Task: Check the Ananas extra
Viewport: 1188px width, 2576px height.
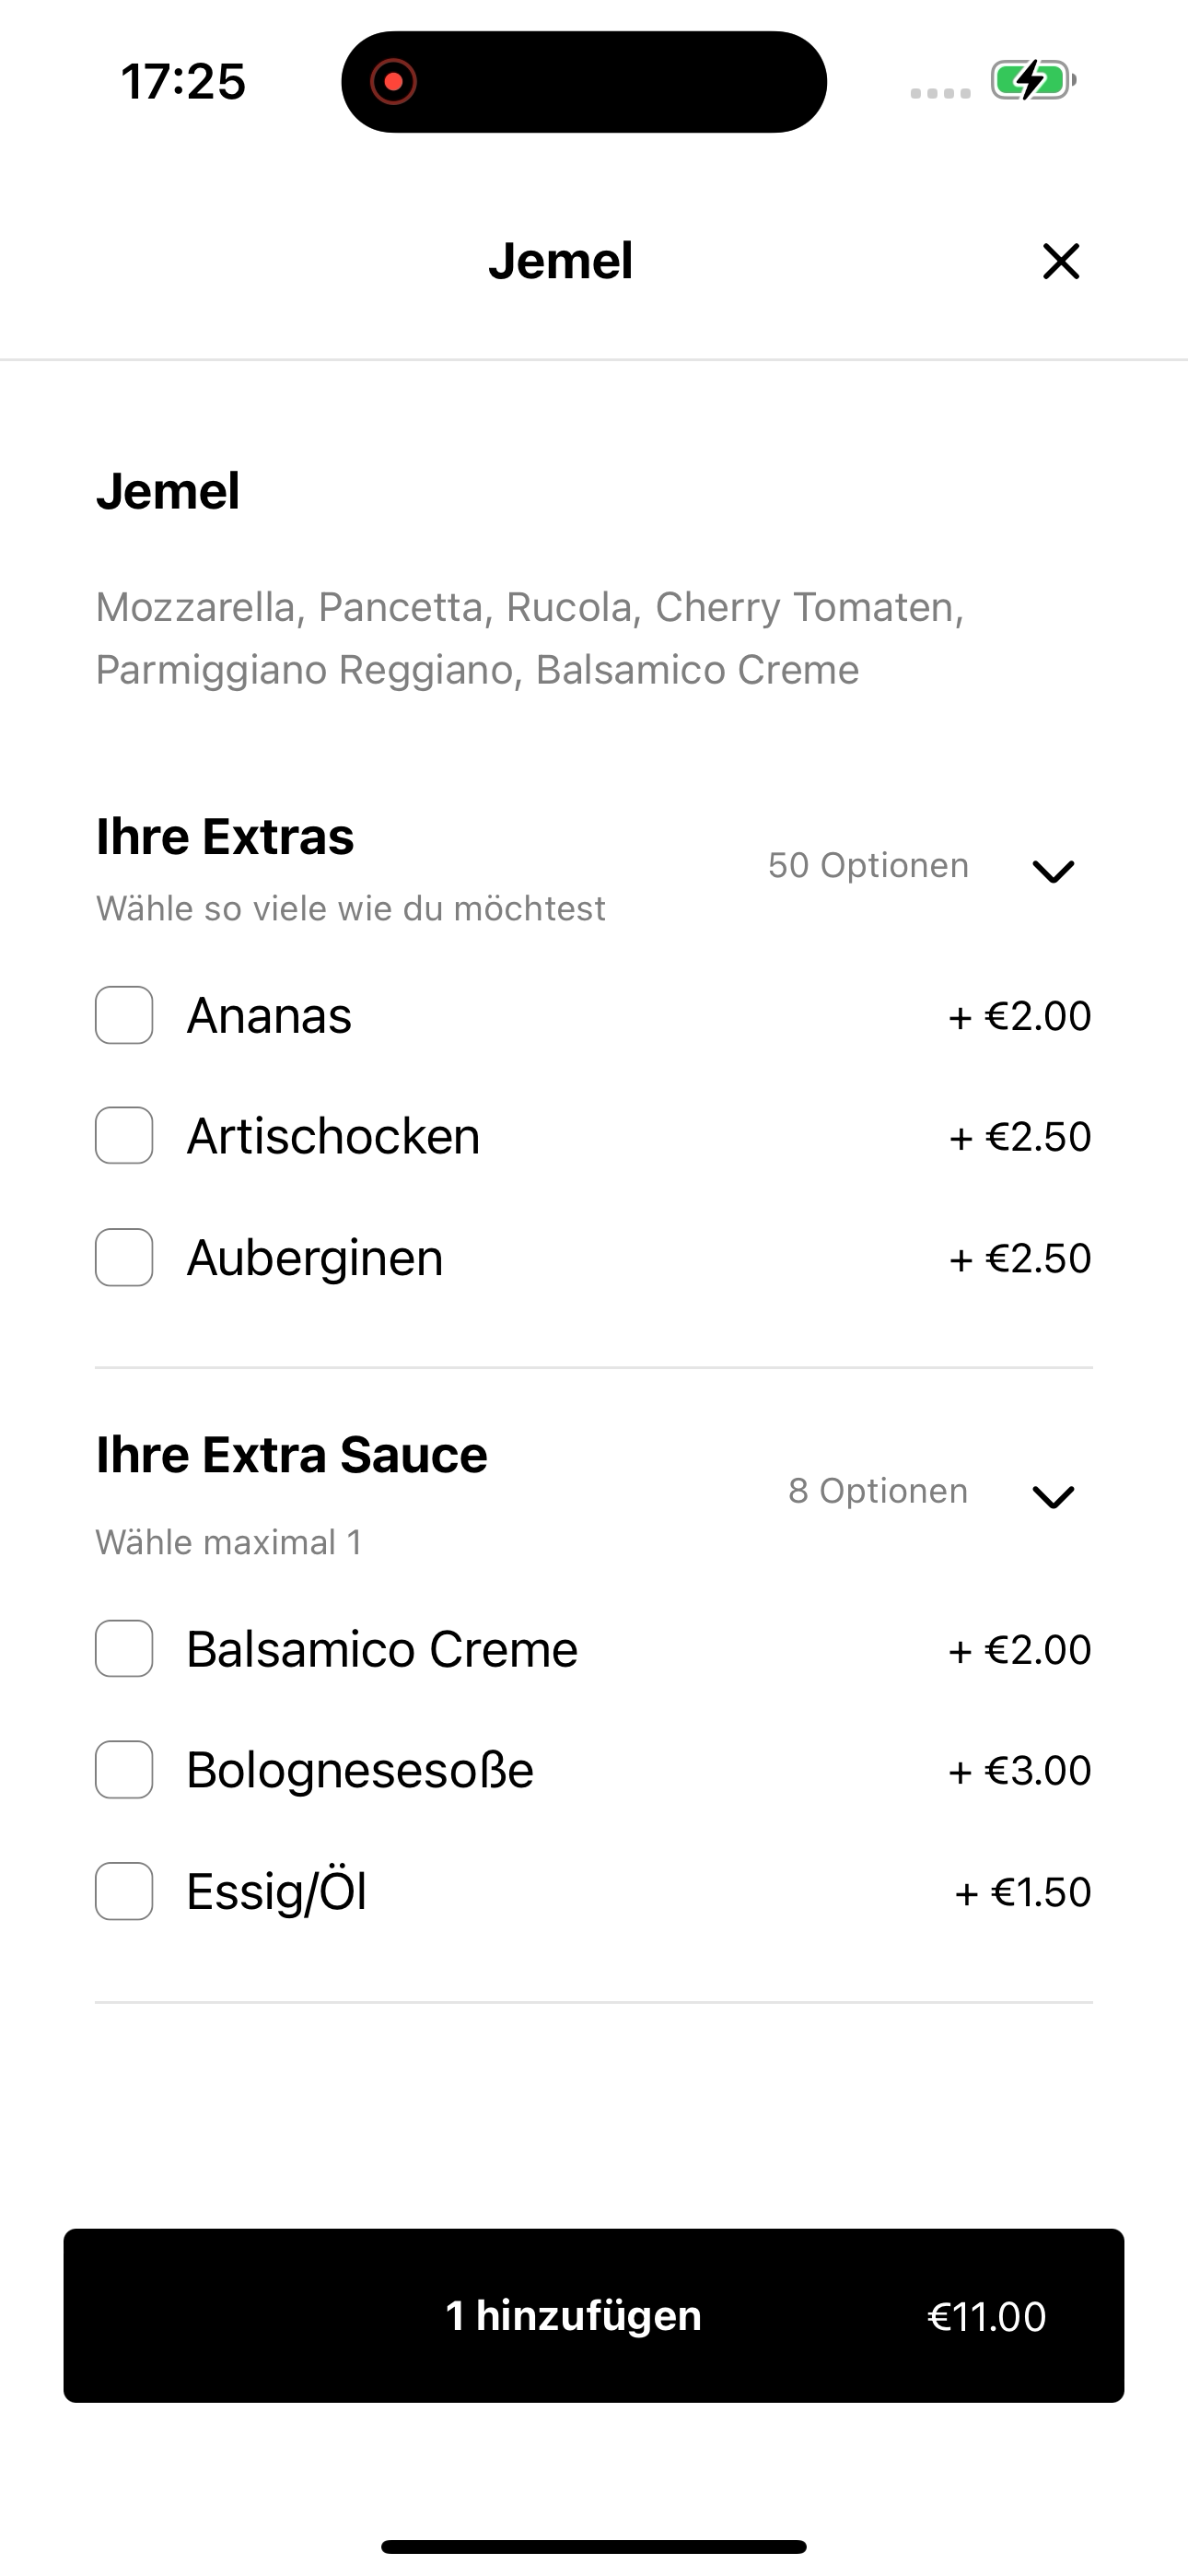Action: click(124, 1015)
